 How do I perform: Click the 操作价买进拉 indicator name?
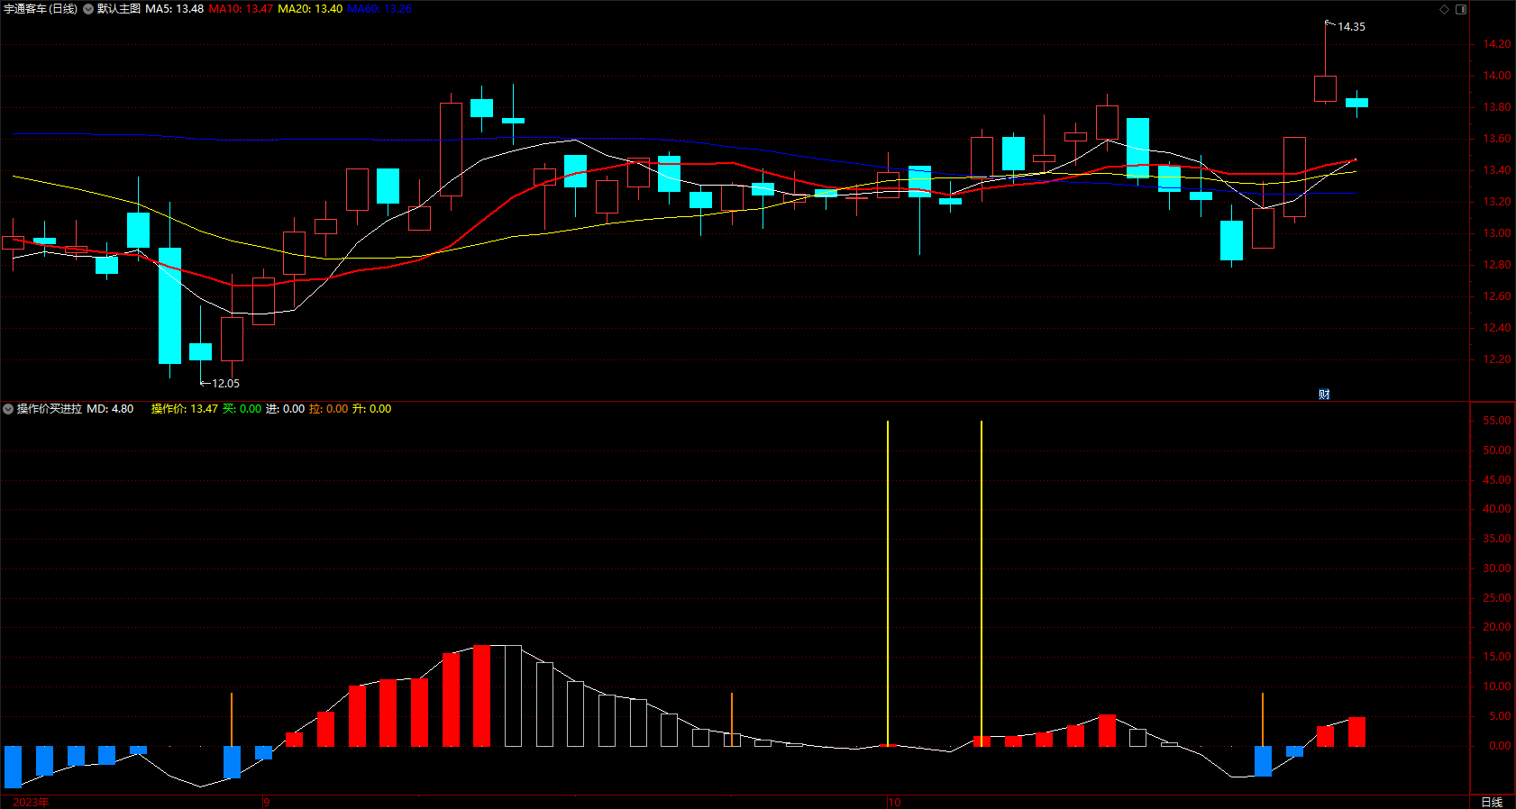click(x=50, y=409)
